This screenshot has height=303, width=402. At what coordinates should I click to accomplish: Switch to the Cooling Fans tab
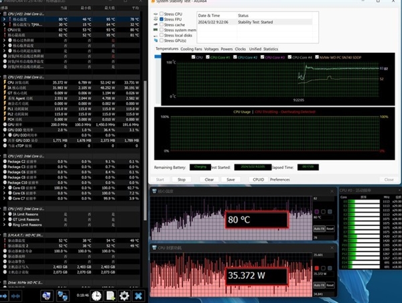coord(191,49)
